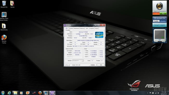Open the taskbar clock and date
Image resolution: width=169 pixels, height=95 pixels.
point(164,93)
